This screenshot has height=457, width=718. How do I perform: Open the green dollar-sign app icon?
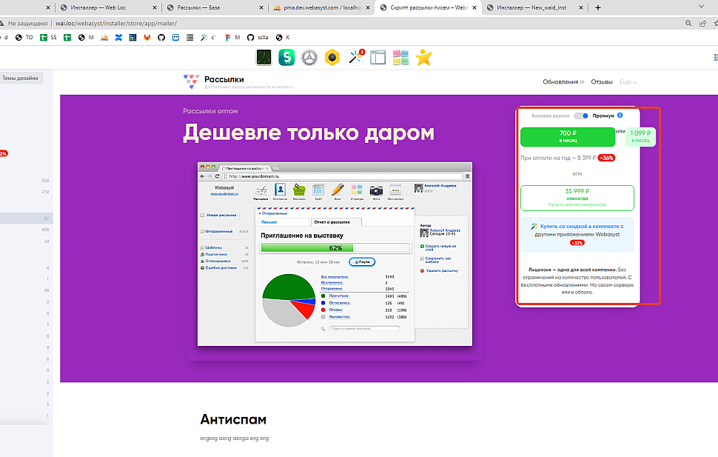286,57
